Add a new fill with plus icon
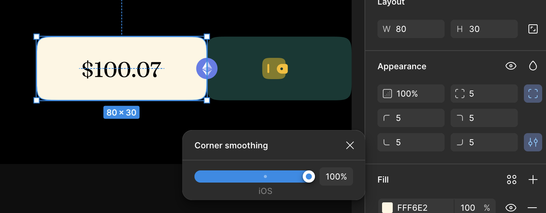This screenshot has width=546, height=213. pos(533,180)
